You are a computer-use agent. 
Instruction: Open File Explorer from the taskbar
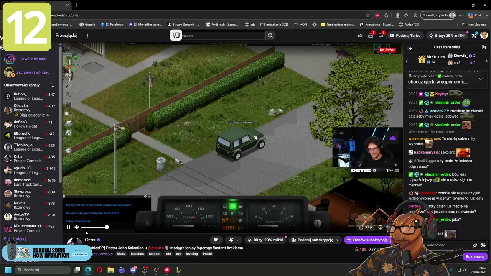pyautogui.click(x=110, y=270)
